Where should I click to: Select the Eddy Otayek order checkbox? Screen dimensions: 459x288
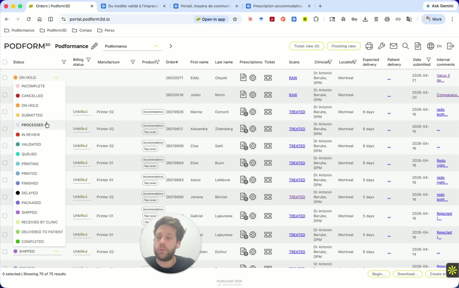pyautogui.click(x=5, y=78)
